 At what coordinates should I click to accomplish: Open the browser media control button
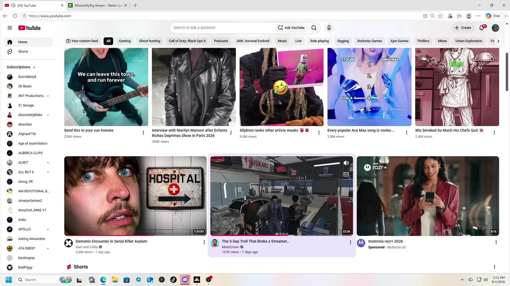tap(450, 16)
